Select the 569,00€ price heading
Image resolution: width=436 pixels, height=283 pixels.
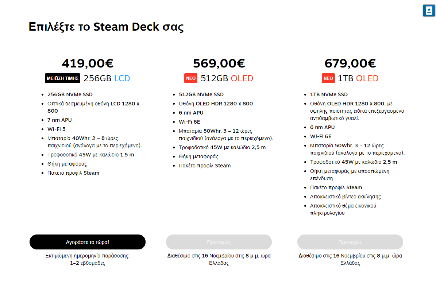[x=219, y=63]
